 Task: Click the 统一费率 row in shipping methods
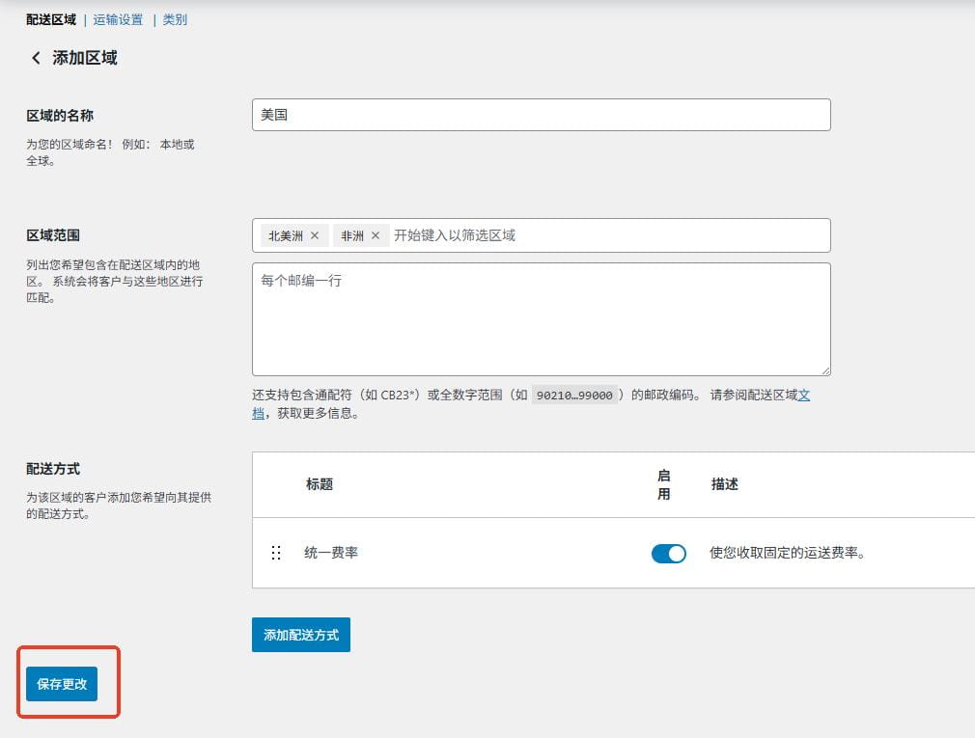483,553
